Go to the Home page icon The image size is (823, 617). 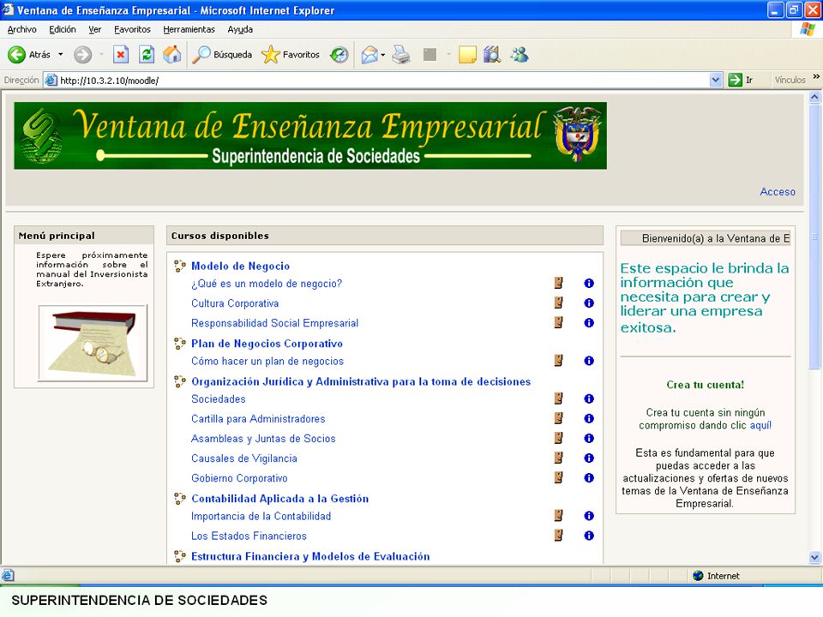(171, 54)
